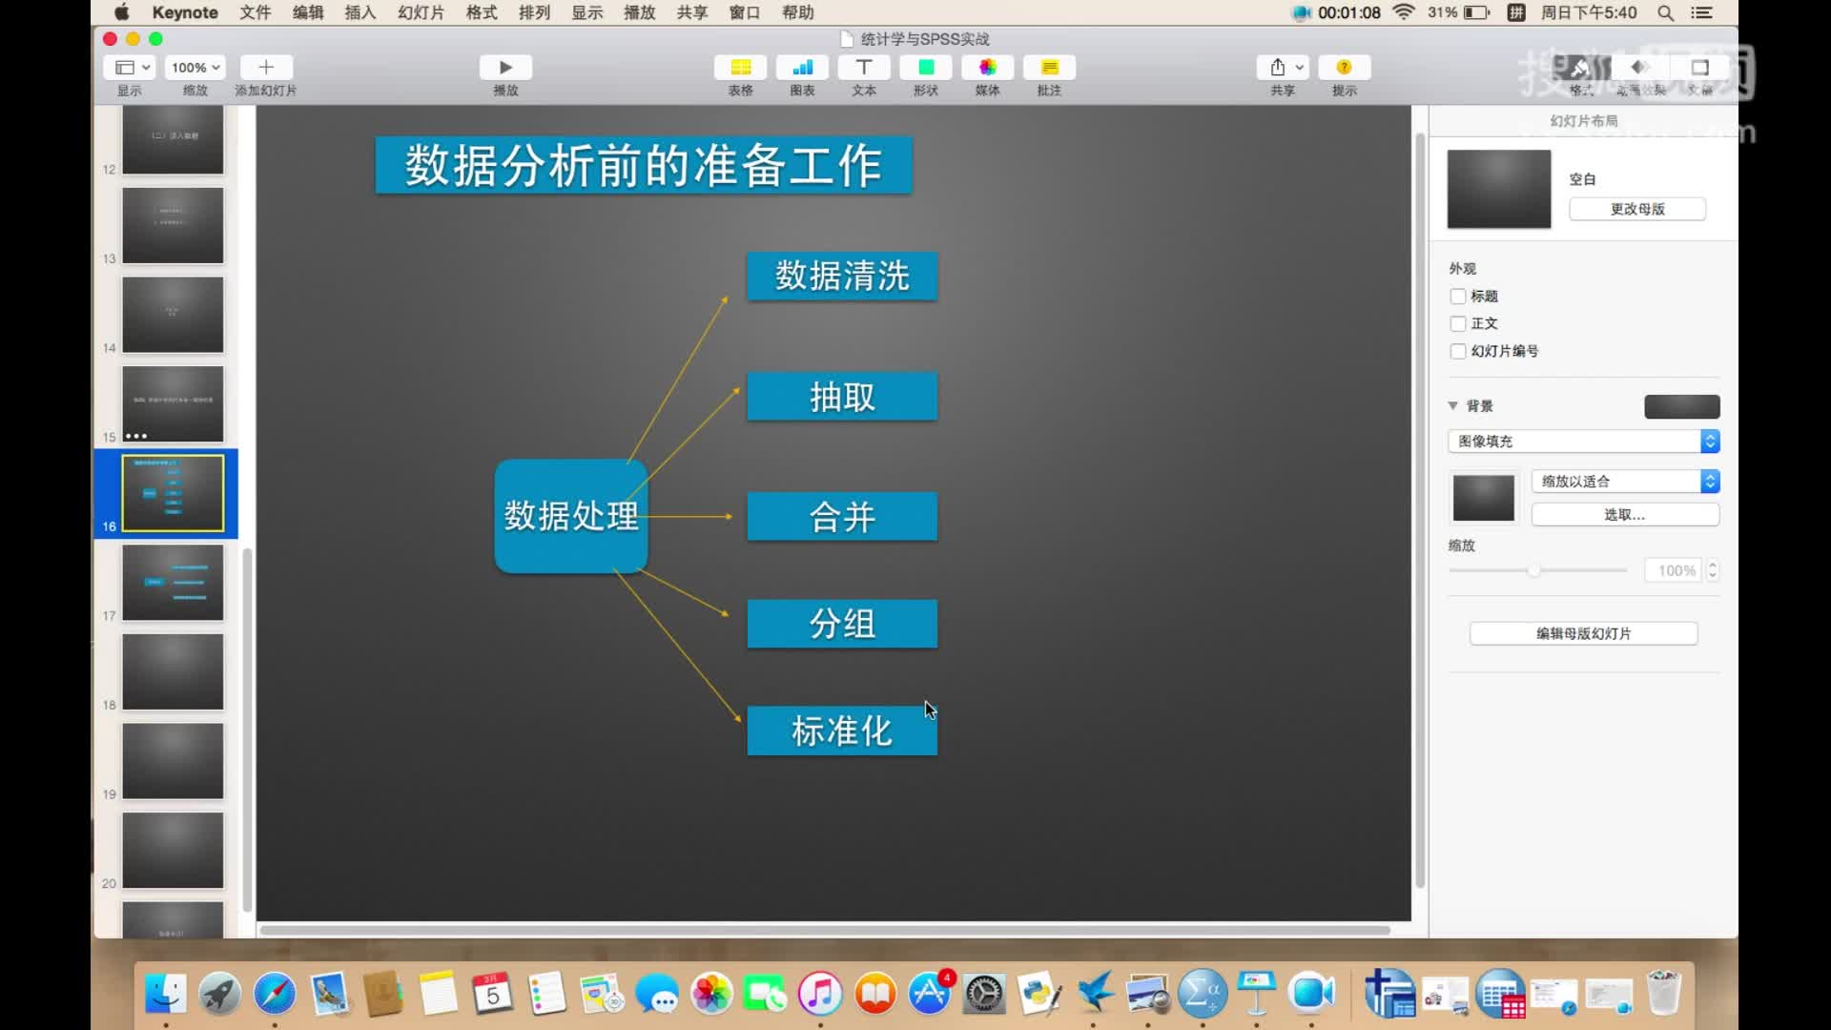The image size is (1831, 1030).
Task: Insert a table using the 表格 icon
Action: 740,68
